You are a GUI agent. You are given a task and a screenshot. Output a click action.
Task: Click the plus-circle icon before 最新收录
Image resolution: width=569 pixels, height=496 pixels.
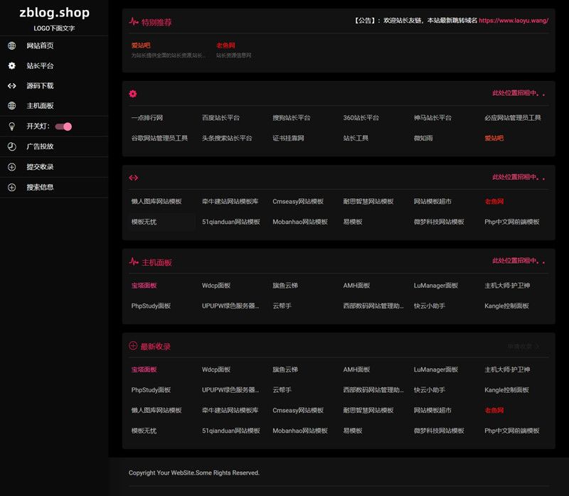coord(132,345)
